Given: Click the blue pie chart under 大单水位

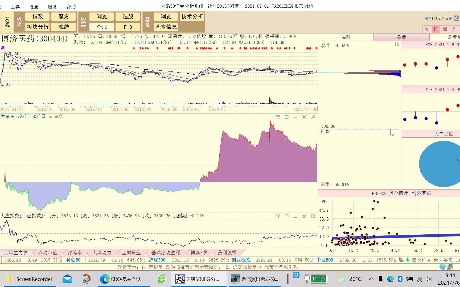Looking at the screenshot, I should click(x=440, y=164).
